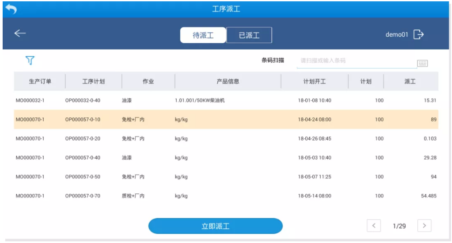The width and height of the screenshot is (452, 243).
Task: Open the filter funnel icon
Action: pos(30,60)
